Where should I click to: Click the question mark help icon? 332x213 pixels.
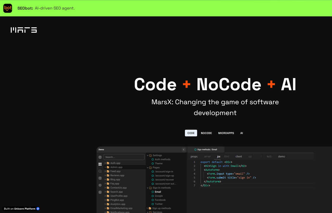pos(100,192)
